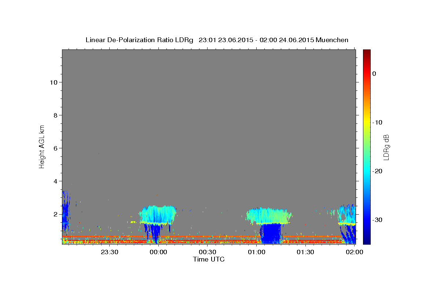Click the colorbar tick label 0

click(x=374, y=74)
